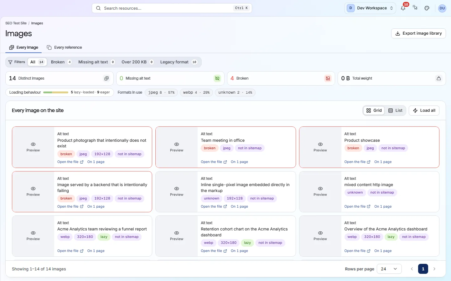Screen dimensions: 451x281
Task: Open the DU user avatar
Action: pos(442,8)
